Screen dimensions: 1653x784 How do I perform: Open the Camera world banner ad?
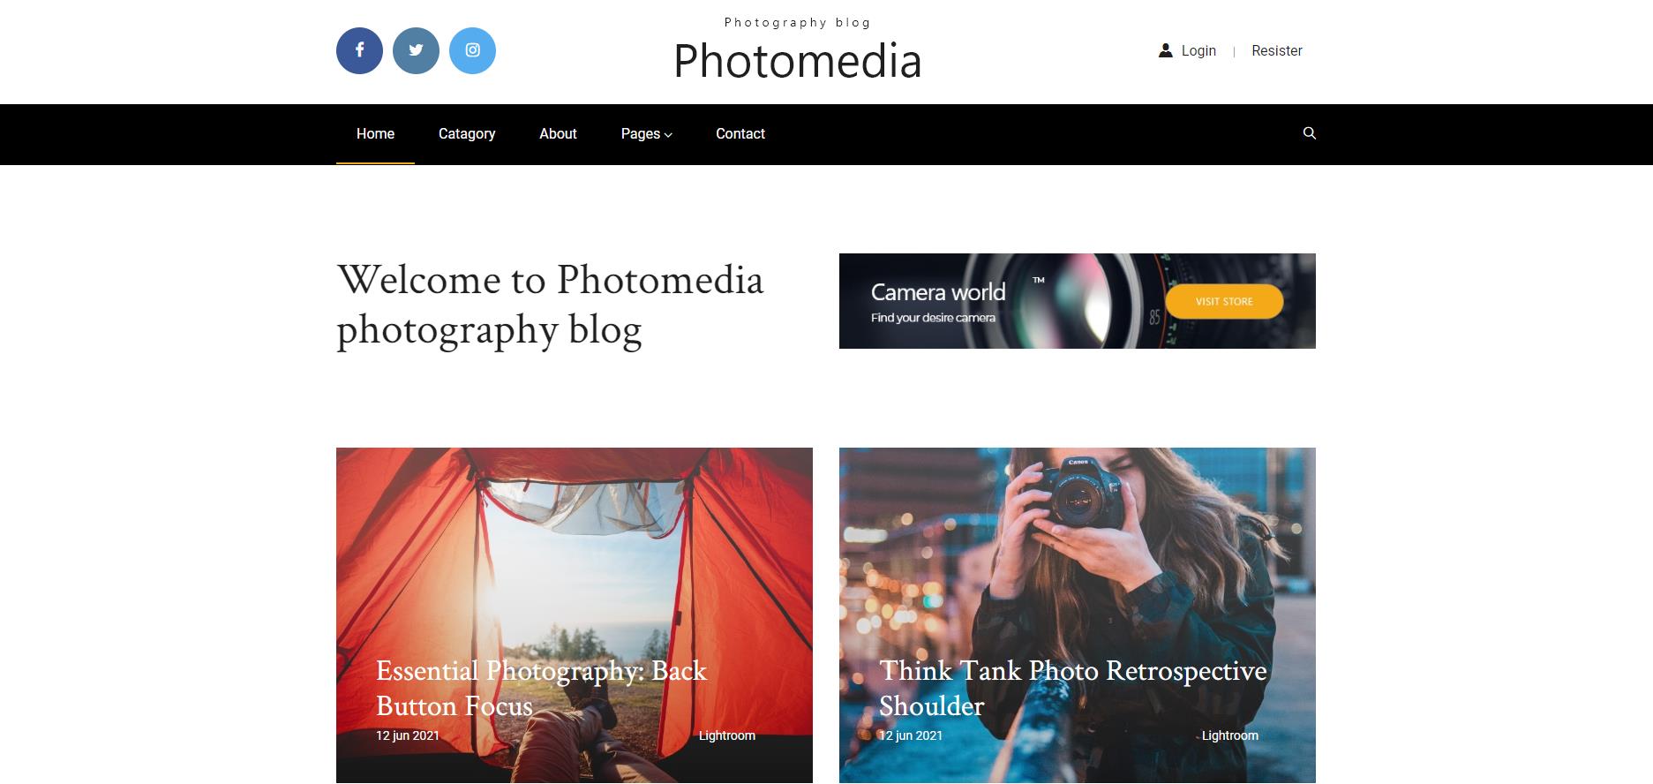point(1077,301)
